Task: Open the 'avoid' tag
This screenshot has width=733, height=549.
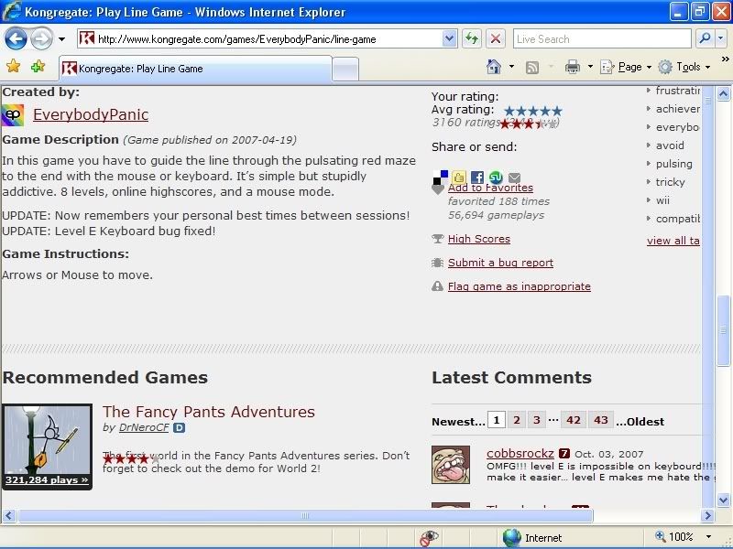Action: click(670, 145)
